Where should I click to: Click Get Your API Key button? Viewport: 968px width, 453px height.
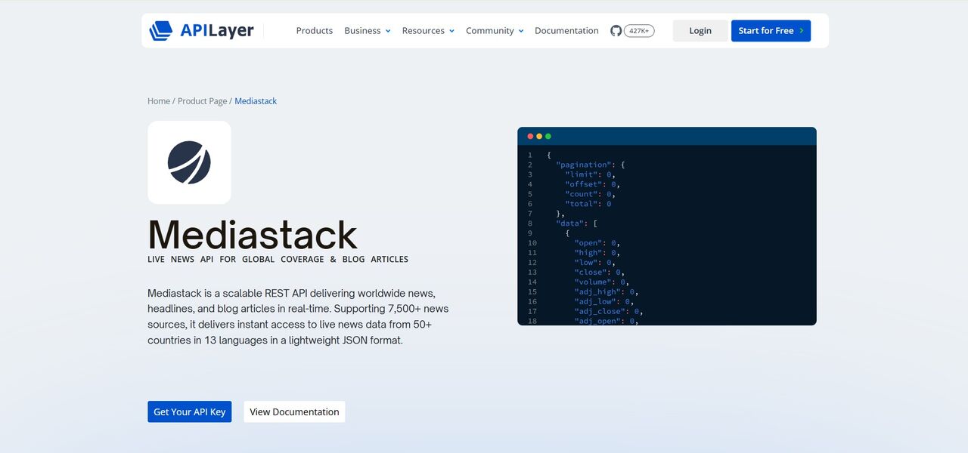tap(190, 411)
